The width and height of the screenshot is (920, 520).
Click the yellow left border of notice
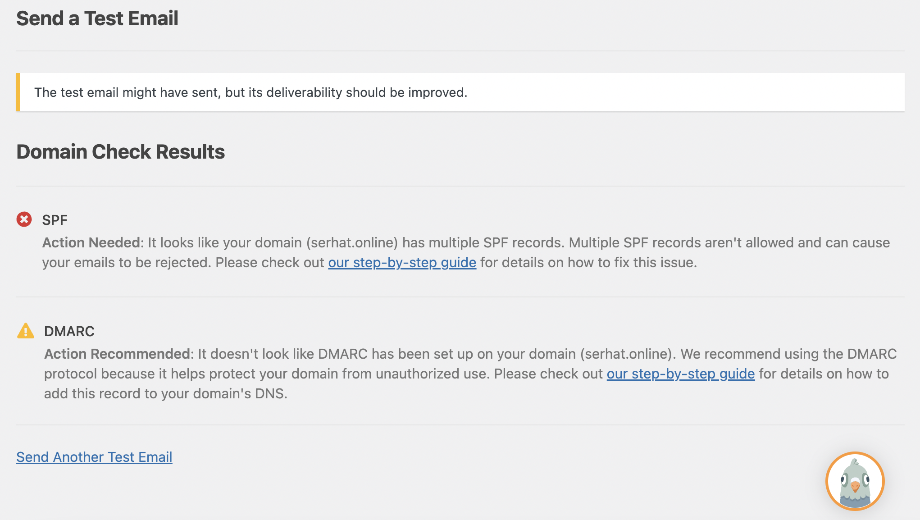(18, 92)
